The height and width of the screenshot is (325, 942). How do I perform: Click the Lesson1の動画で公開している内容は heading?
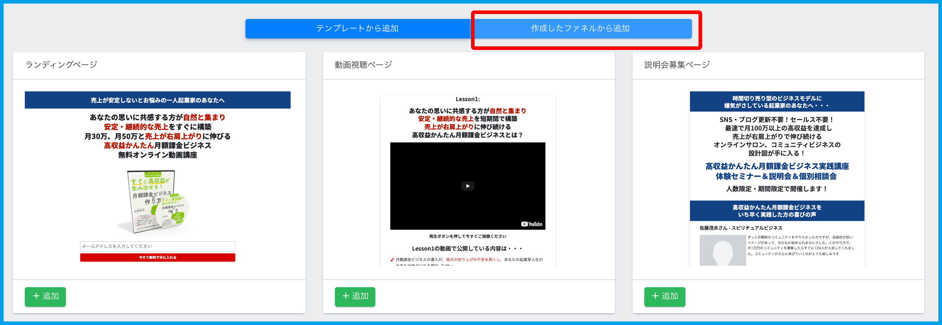tap(467, 249)
